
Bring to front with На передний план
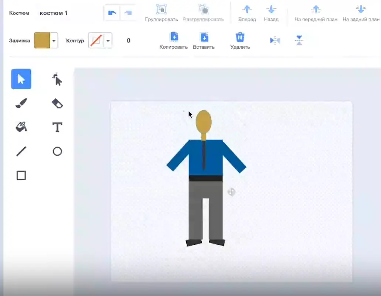point(316,13)
